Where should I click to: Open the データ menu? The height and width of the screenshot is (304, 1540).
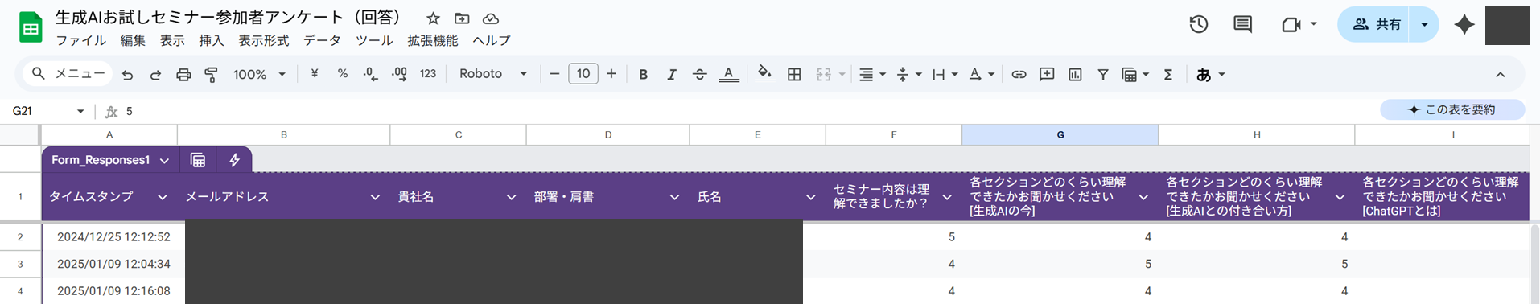click(x=322, y=40)
